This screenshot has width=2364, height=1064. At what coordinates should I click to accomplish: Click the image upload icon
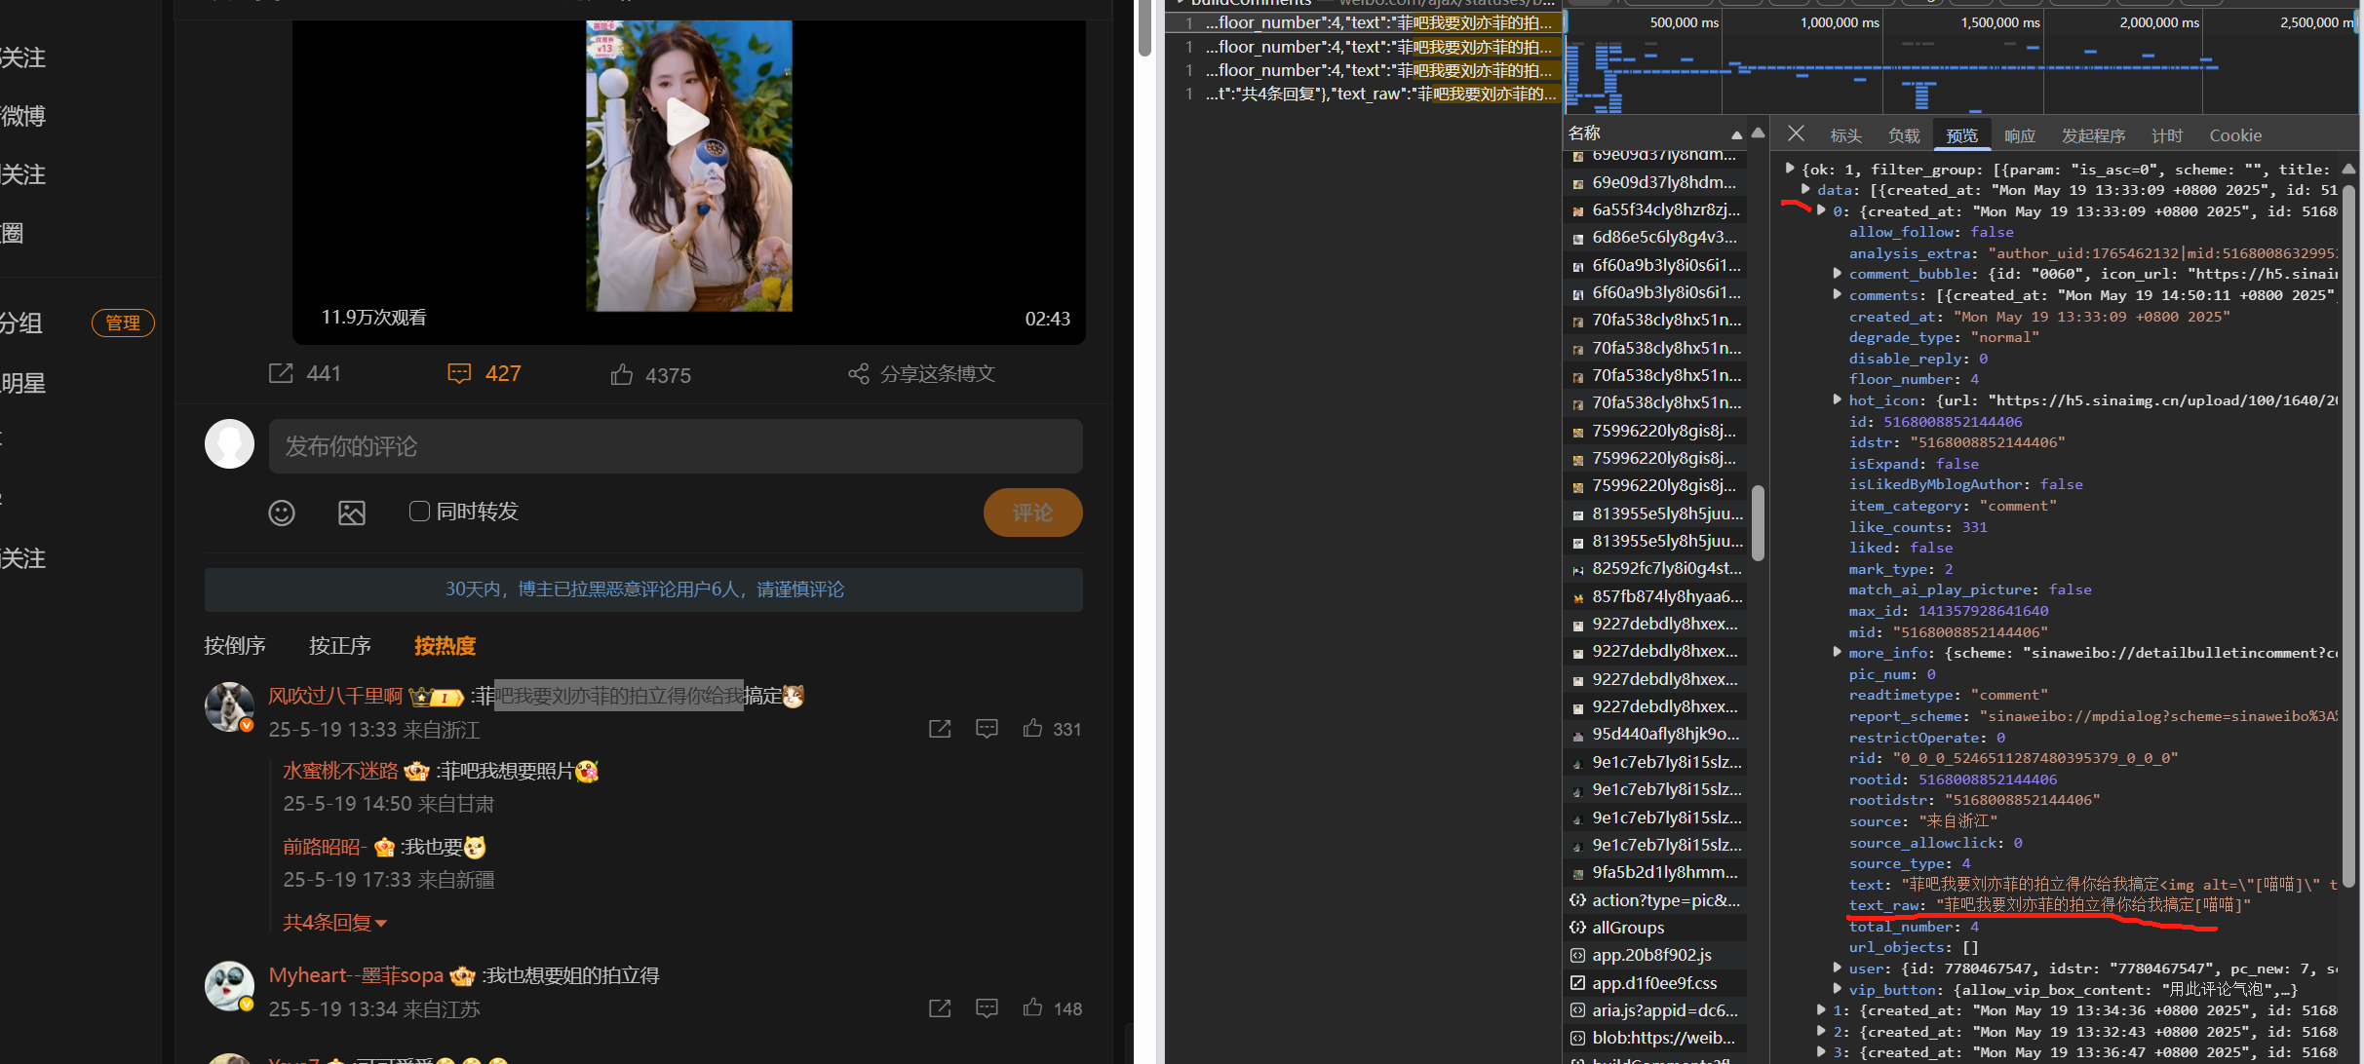point(352,513)
